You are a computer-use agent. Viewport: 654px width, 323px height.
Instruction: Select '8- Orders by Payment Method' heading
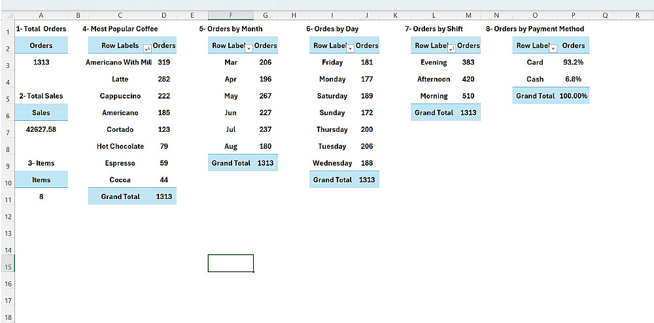click(535, 29)
